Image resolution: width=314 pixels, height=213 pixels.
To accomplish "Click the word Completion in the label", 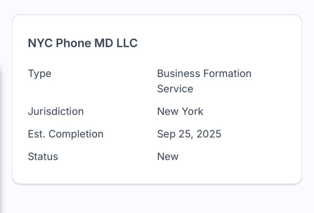I will (x=76, y=134).
